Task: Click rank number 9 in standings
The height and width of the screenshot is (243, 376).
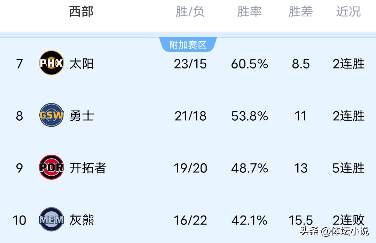Action: (x=19, y=168)
